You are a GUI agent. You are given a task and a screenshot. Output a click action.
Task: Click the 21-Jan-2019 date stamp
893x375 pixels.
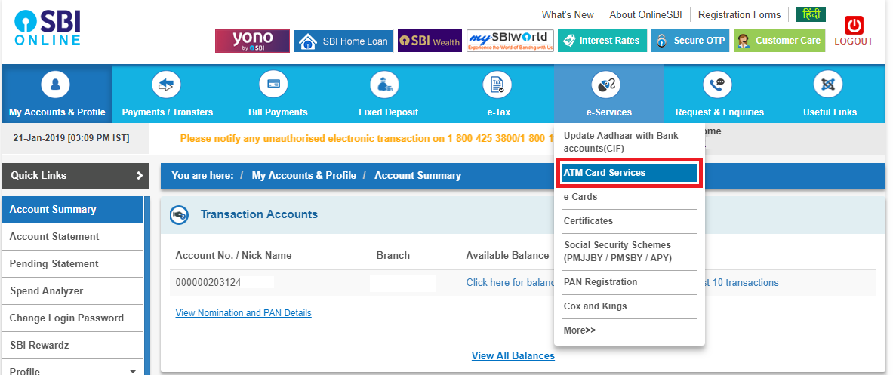pos(71,138)
